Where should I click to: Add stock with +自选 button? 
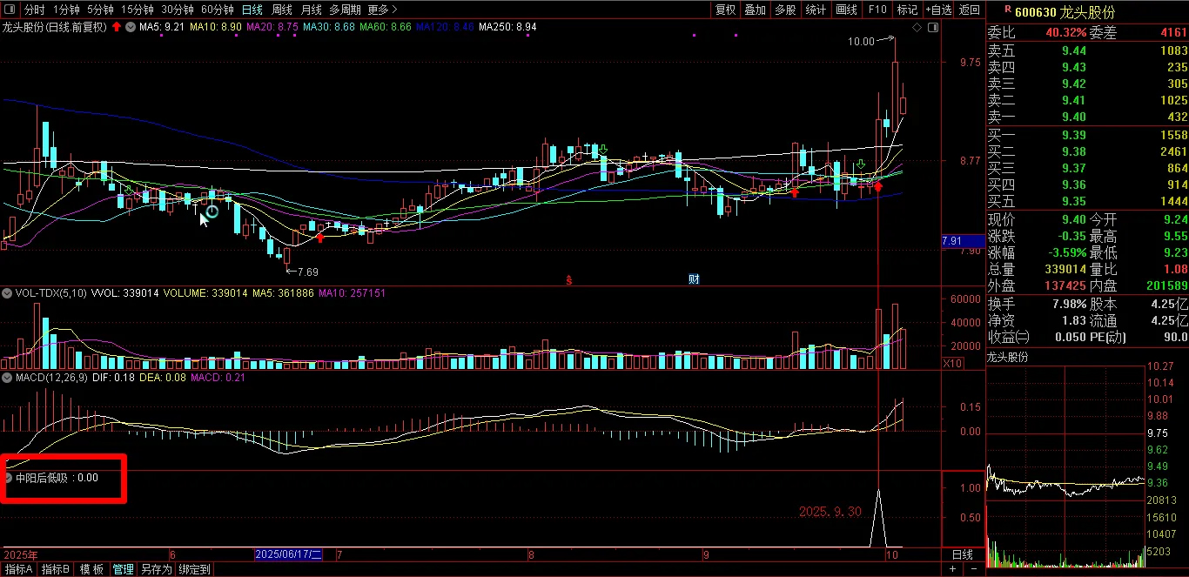938,10
